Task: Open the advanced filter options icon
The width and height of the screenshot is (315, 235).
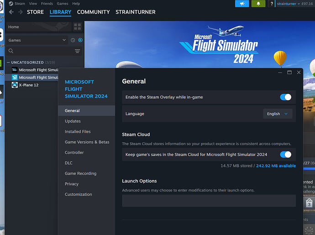Action: (77, 51)
